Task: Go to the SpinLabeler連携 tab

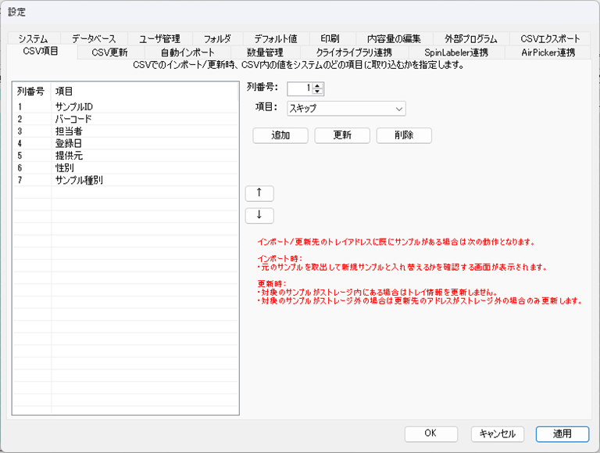Action: pos(456,52)
